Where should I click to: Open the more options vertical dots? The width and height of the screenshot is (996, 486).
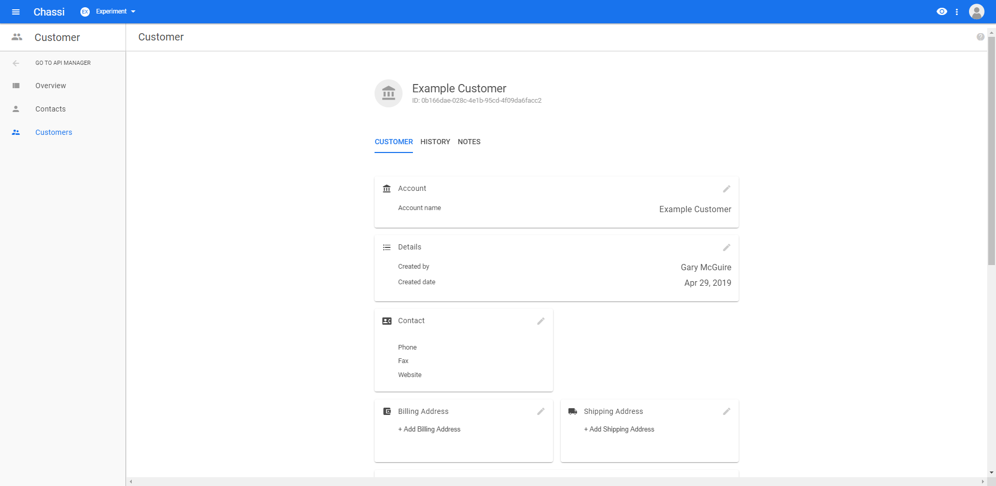(x=957, y=11)
